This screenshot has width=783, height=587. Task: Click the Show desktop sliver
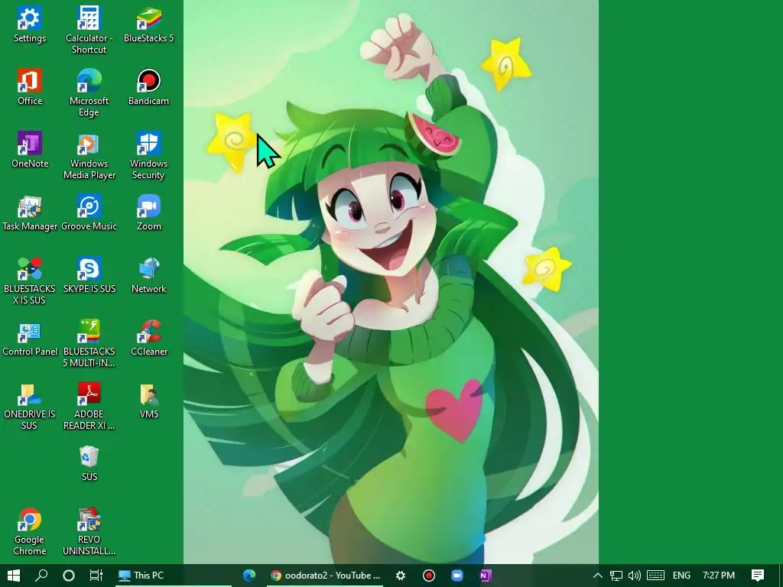781,576
